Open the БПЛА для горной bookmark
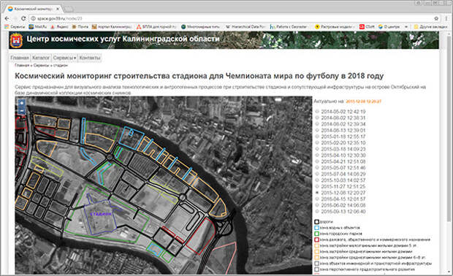This screenshot has height=276, width=453. tap(156, 27)
